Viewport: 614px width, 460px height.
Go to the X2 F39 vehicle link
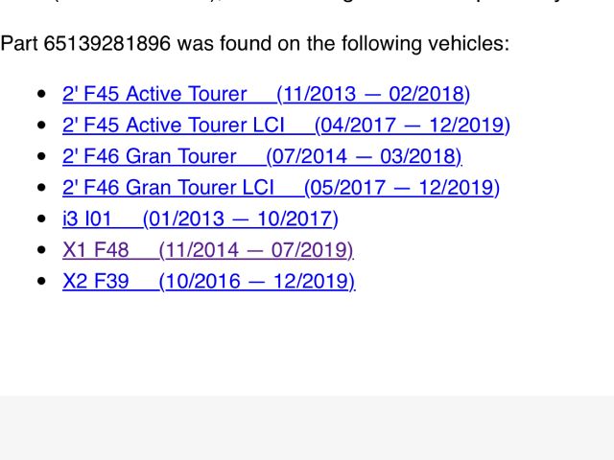tap(95, 282)
